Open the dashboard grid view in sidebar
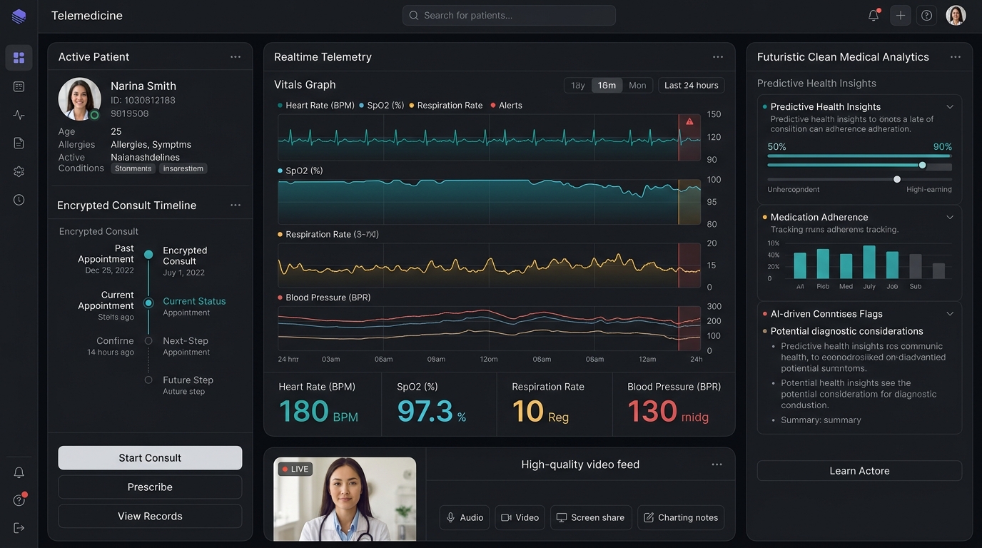Screen dimensions: 982x548 click(19, 58)
